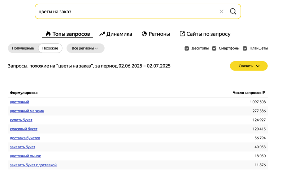Disable the Планшеты checkbox

pos(245,48)
